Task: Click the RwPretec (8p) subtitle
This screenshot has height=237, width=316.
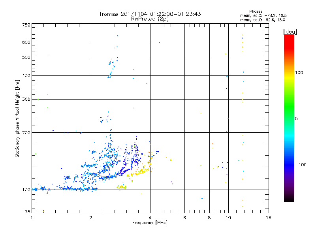Action: point(150,19)
